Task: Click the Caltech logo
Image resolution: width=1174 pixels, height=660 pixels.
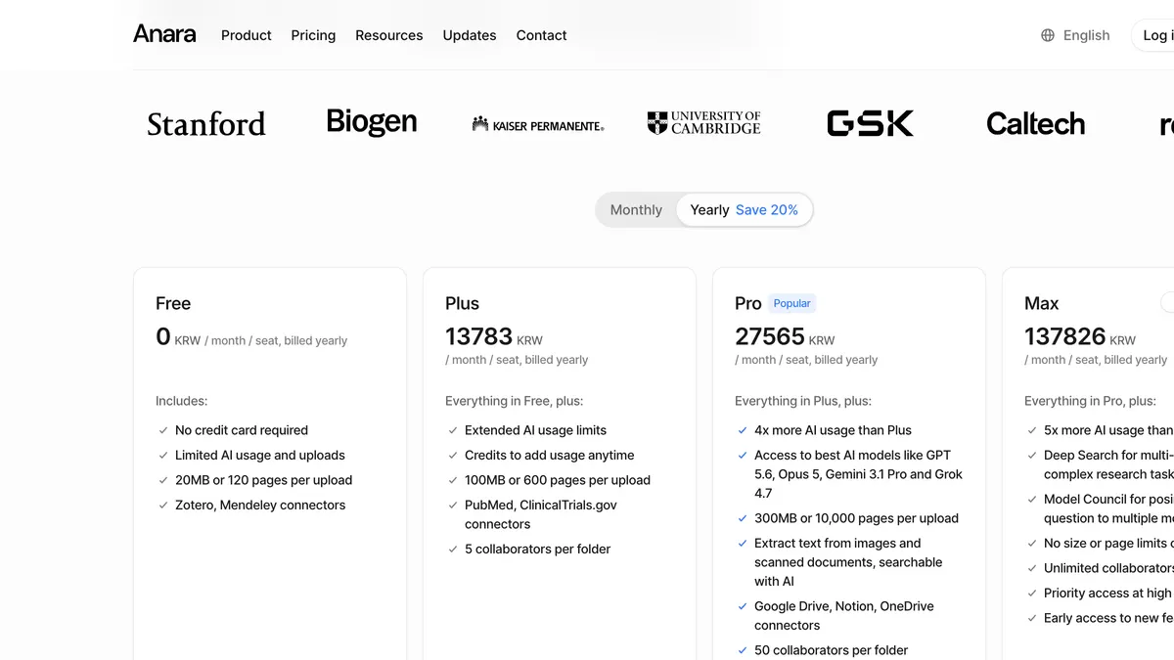Action: tap(1036, 123)
